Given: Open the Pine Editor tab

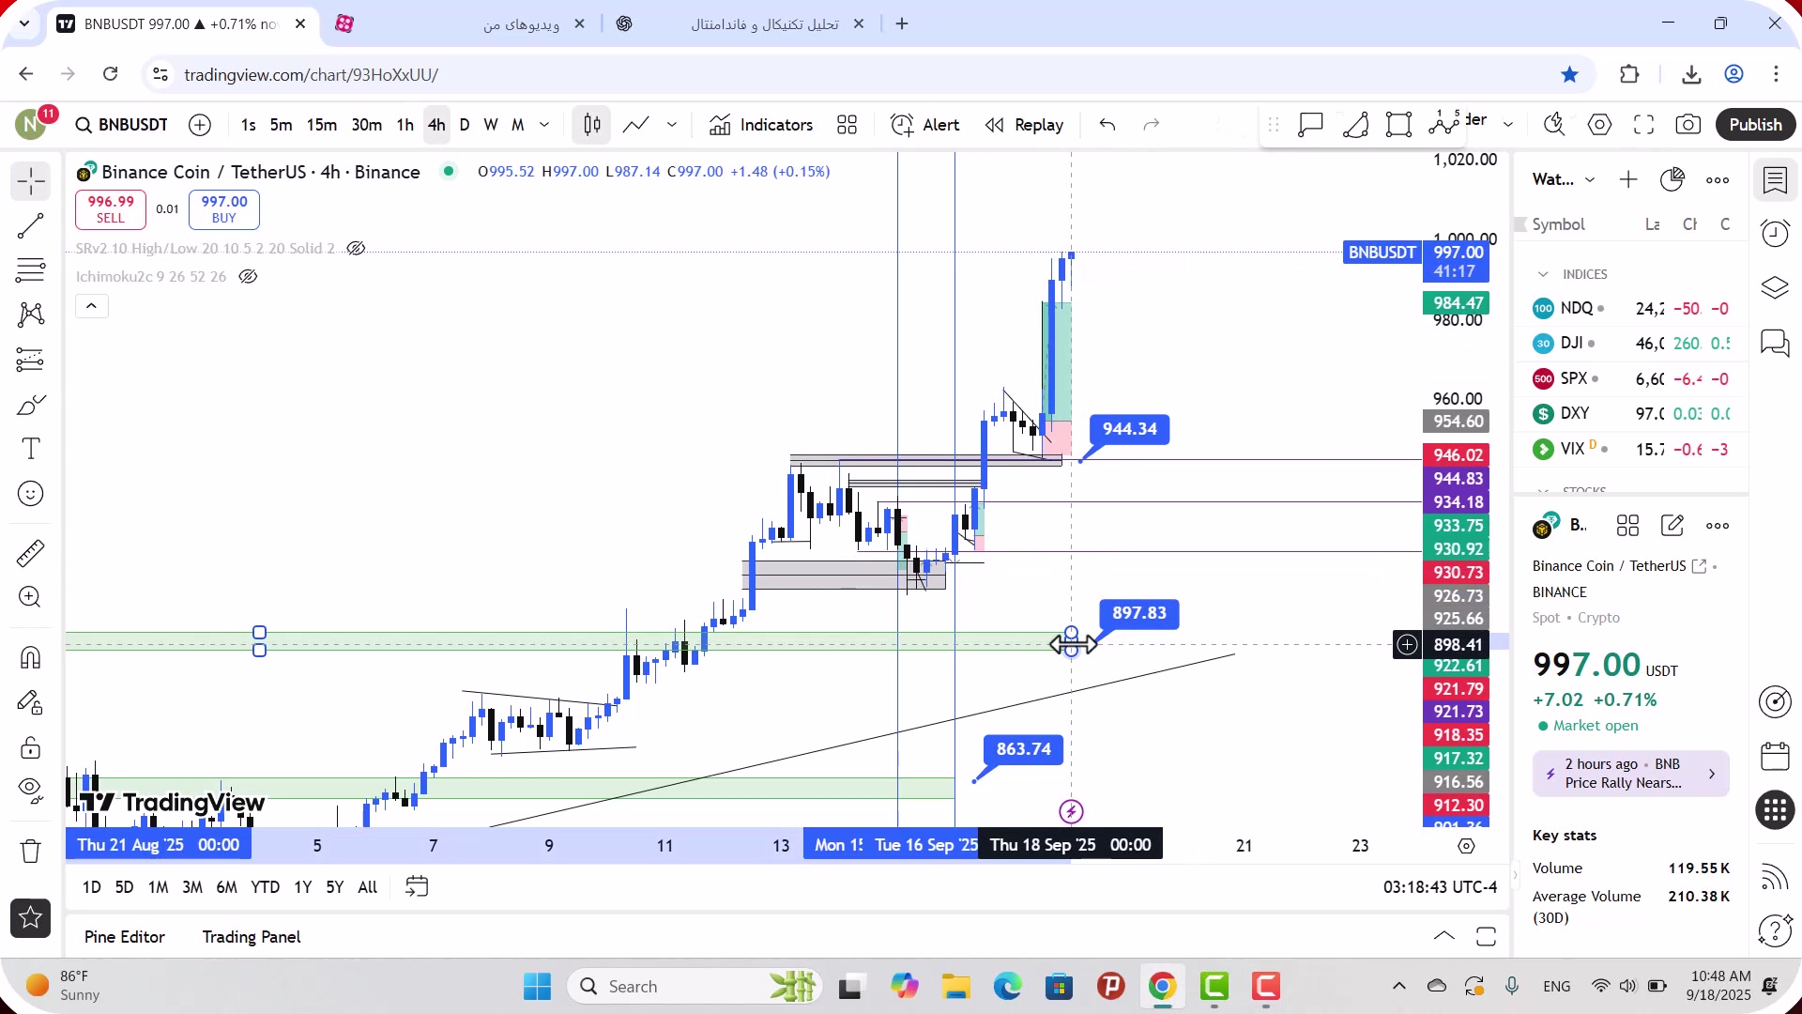Looking at the screenshot, I should pyautogui.click(x=125, y=937).
